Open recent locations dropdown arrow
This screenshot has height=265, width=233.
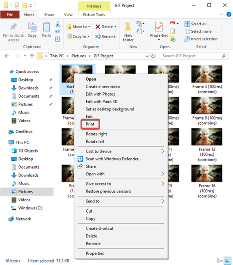(25, 56)
